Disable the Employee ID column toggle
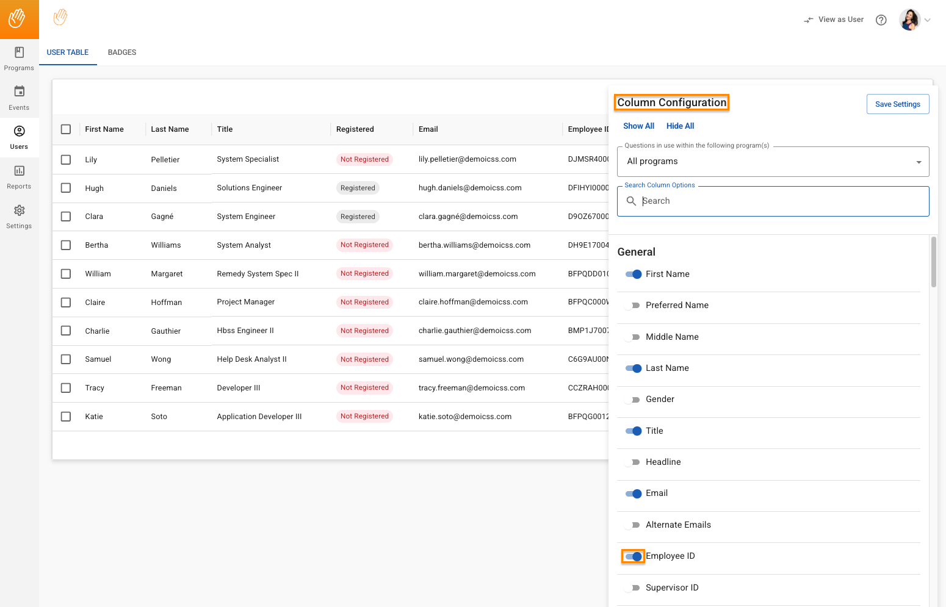This screenshot has width=946, height=607. 634,556
